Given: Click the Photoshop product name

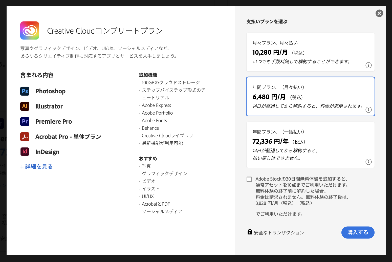Looking at the screenshot, I should click(51, 91).
